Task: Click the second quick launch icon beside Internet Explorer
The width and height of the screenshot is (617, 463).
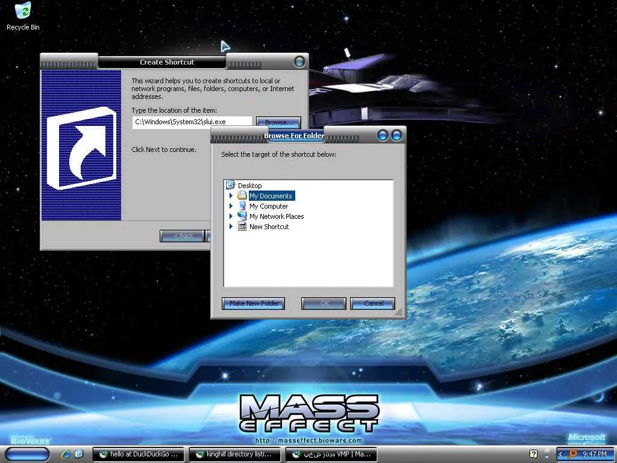Action: click(x=79, y=454)
